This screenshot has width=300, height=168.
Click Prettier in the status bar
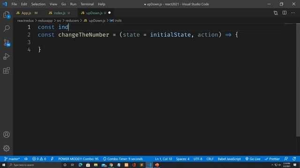click(x=272, y=159)
